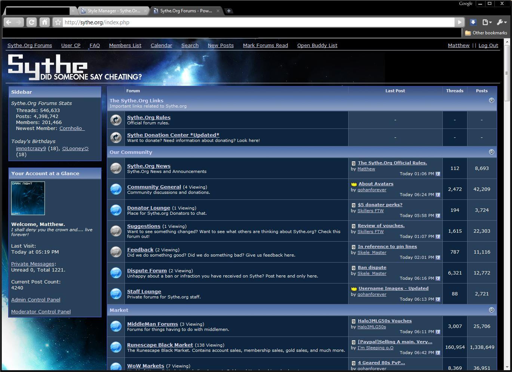Screen dimensions: 512x372
Task: Open Skillers FTW profile under $5 donater perks
Action: 371,211
